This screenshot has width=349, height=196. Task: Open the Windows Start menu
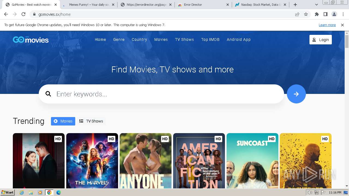click(8, 192)
